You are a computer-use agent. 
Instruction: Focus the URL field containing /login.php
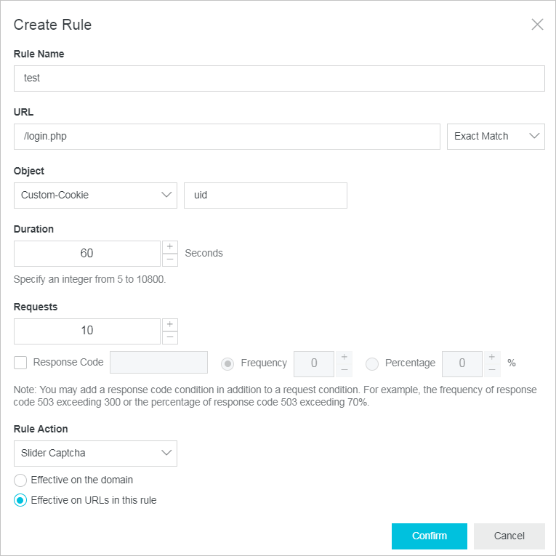coord(227,137)
